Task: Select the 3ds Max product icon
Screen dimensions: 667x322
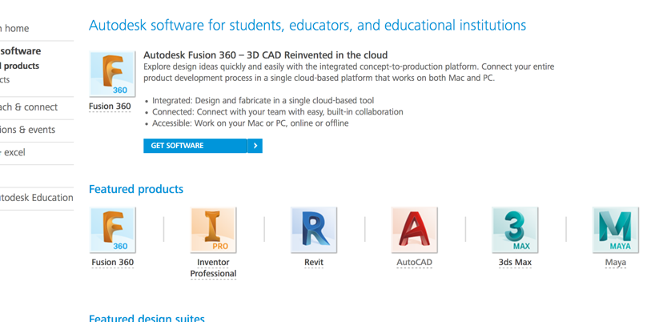Action: (x=515, y=230)
